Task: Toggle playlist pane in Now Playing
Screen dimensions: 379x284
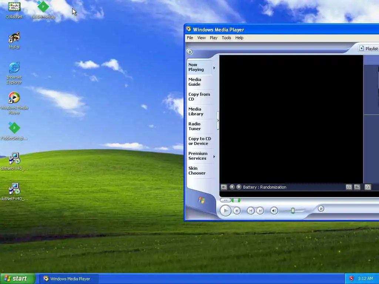Action: pos(368,187)
